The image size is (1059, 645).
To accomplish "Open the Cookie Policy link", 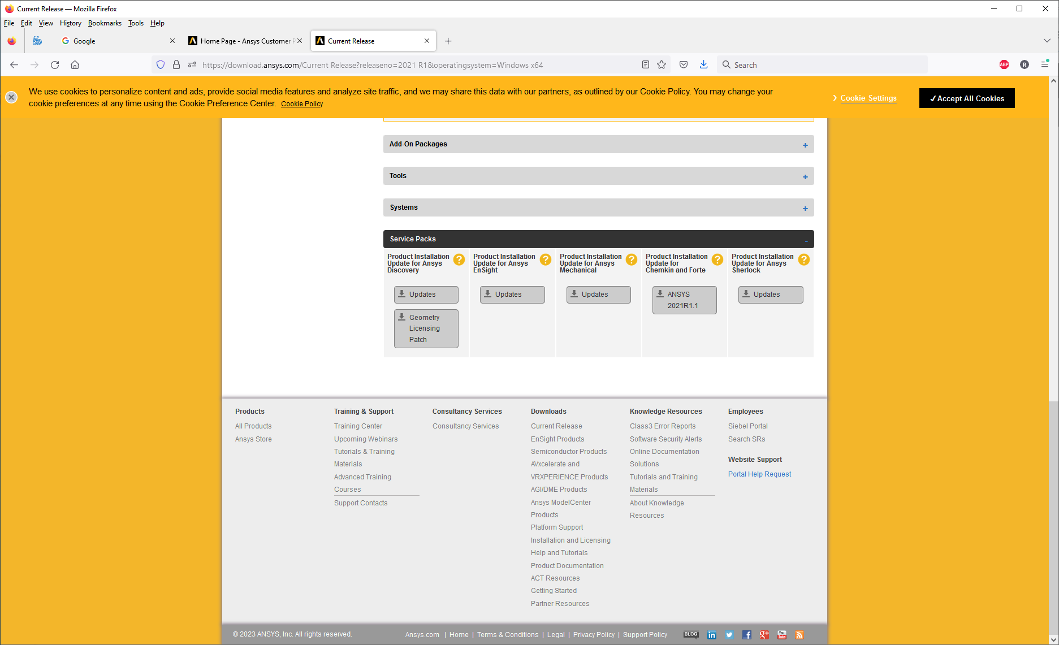I will tap(302, 104).
